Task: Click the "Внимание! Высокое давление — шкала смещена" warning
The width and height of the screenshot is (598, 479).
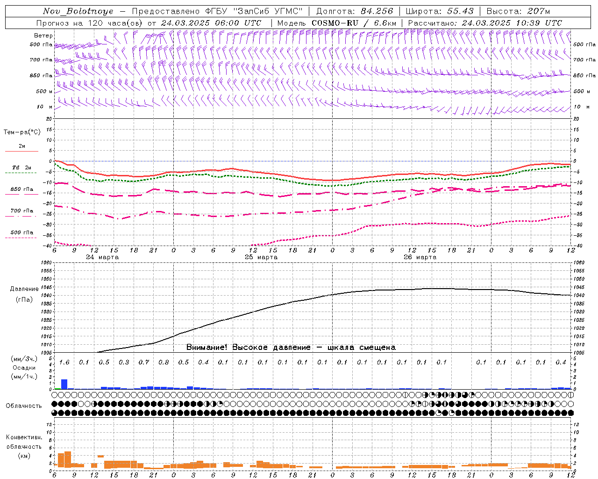Action: click(291, 348)
